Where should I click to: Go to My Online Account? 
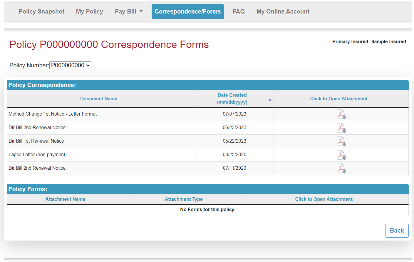click(283, 11)
